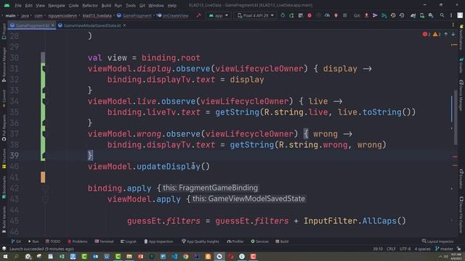The image size is (465, 261).
Task: Close the GameViewModelSavedState.kt tab
Action: 124,25
